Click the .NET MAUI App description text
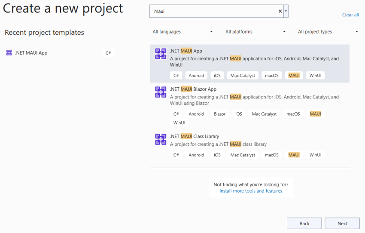This screenshot has height=233, width=365. click(x=255, y=62)
